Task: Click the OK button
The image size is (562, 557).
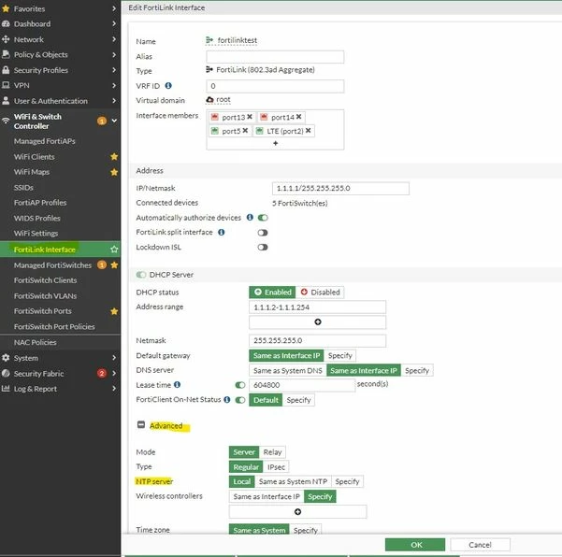Action: coord(415,545)
